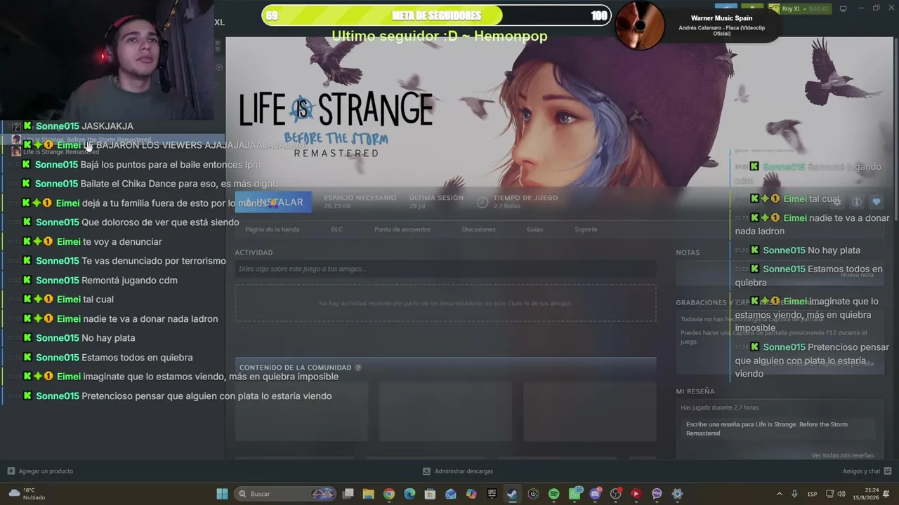Open Steam from the Windows taskbar
The image size is (899, 505).
coord(512,494)
